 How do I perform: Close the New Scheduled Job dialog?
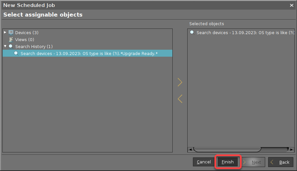click(291, 5)
